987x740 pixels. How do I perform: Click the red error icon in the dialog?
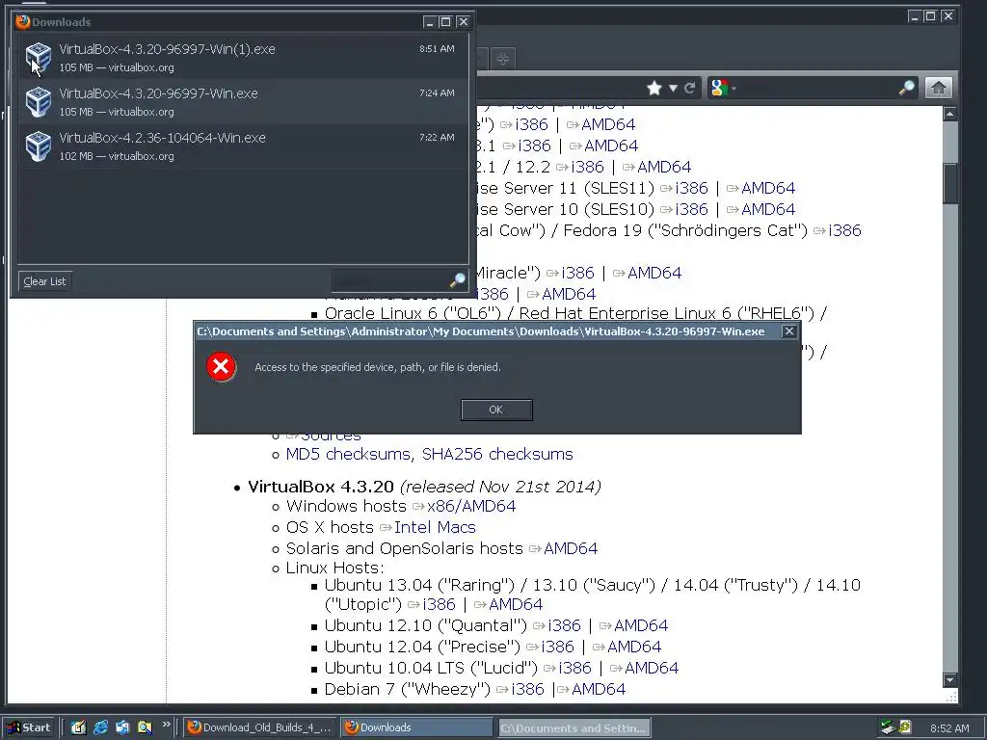coord(221,367)
